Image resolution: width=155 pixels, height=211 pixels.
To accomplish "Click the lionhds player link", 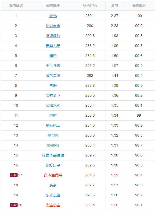I will [53, 145].
